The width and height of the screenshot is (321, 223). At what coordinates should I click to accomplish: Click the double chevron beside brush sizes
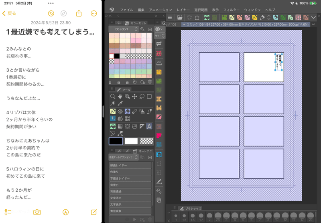click(x=169, y=221)
